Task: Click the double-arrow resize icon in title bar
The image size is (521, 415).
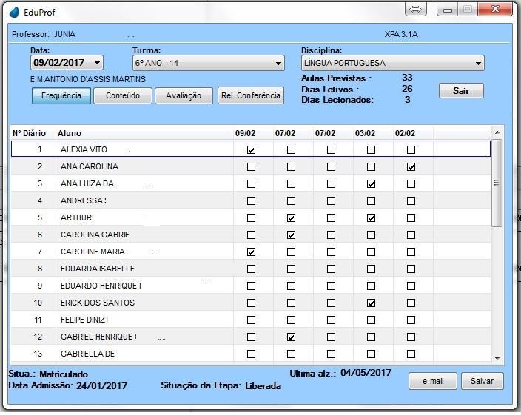Action: (416, 10)
